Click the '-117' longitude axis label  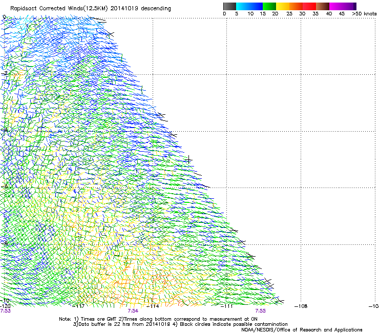click(78, 306)
